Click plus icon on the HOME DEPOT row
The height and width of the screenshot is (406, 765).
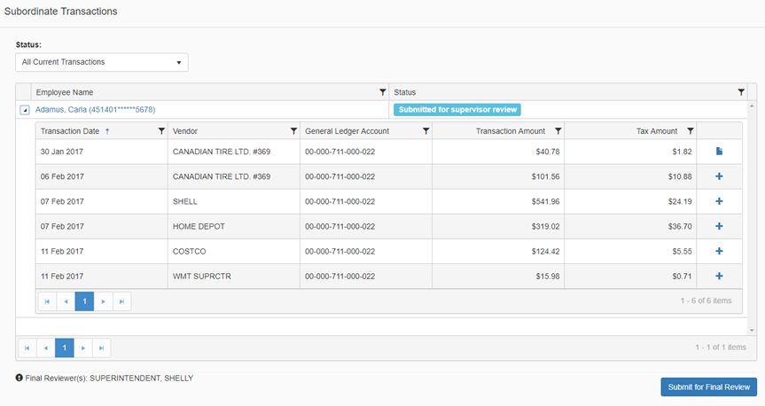(x=719, y=226)
